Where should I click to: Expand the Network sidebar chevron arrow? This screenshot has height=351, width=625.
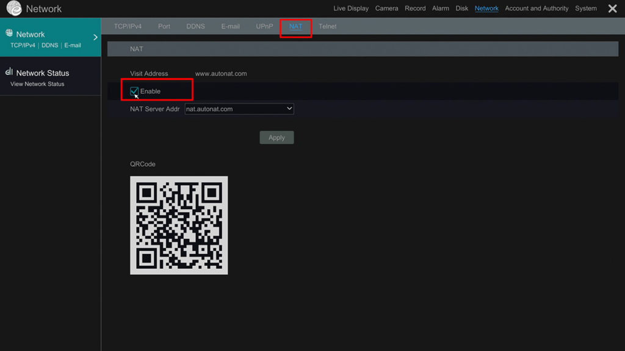tap(95, 37)
